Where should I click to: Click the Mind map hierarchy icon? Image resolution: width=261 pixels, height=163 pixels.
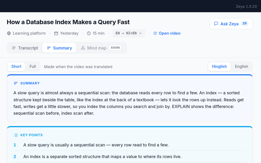pos(83,48)
